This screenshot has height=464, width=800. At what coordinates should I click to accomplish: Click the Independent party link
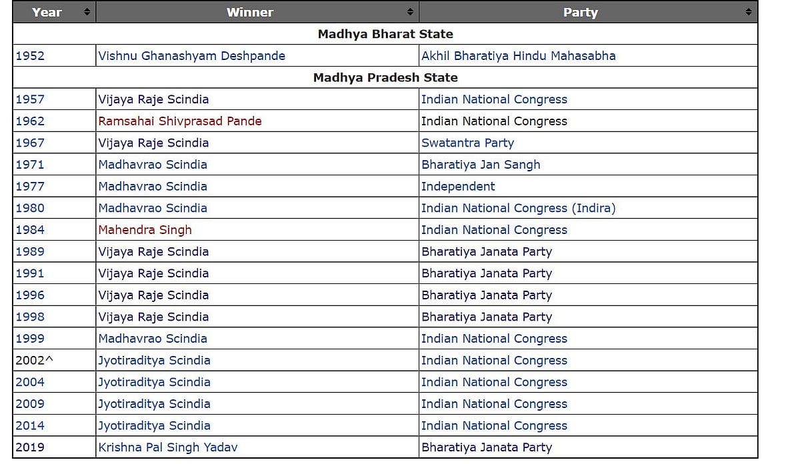pyautogui.click(x=458, y=187)
